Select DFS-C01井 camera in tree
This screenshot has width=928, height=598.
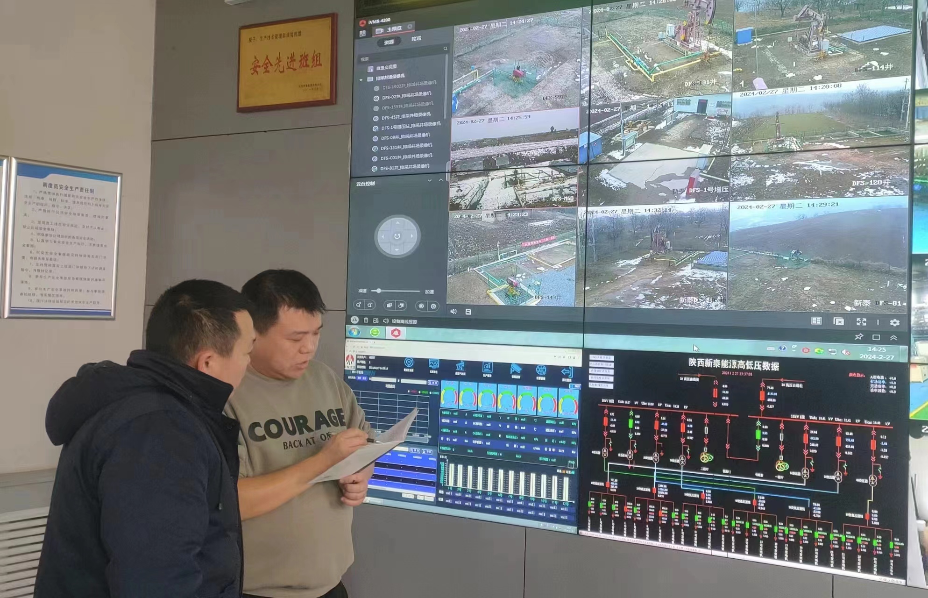coord(402,157)
